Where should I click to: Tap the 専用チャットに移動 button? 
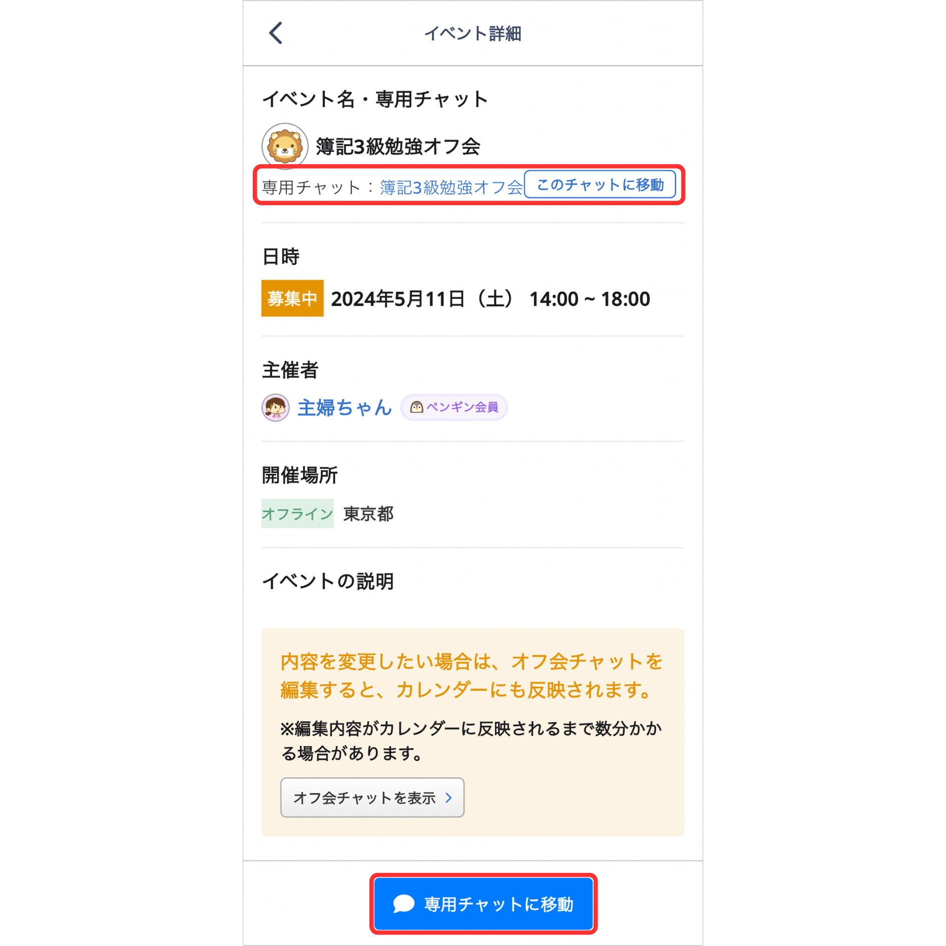[484, 904]
